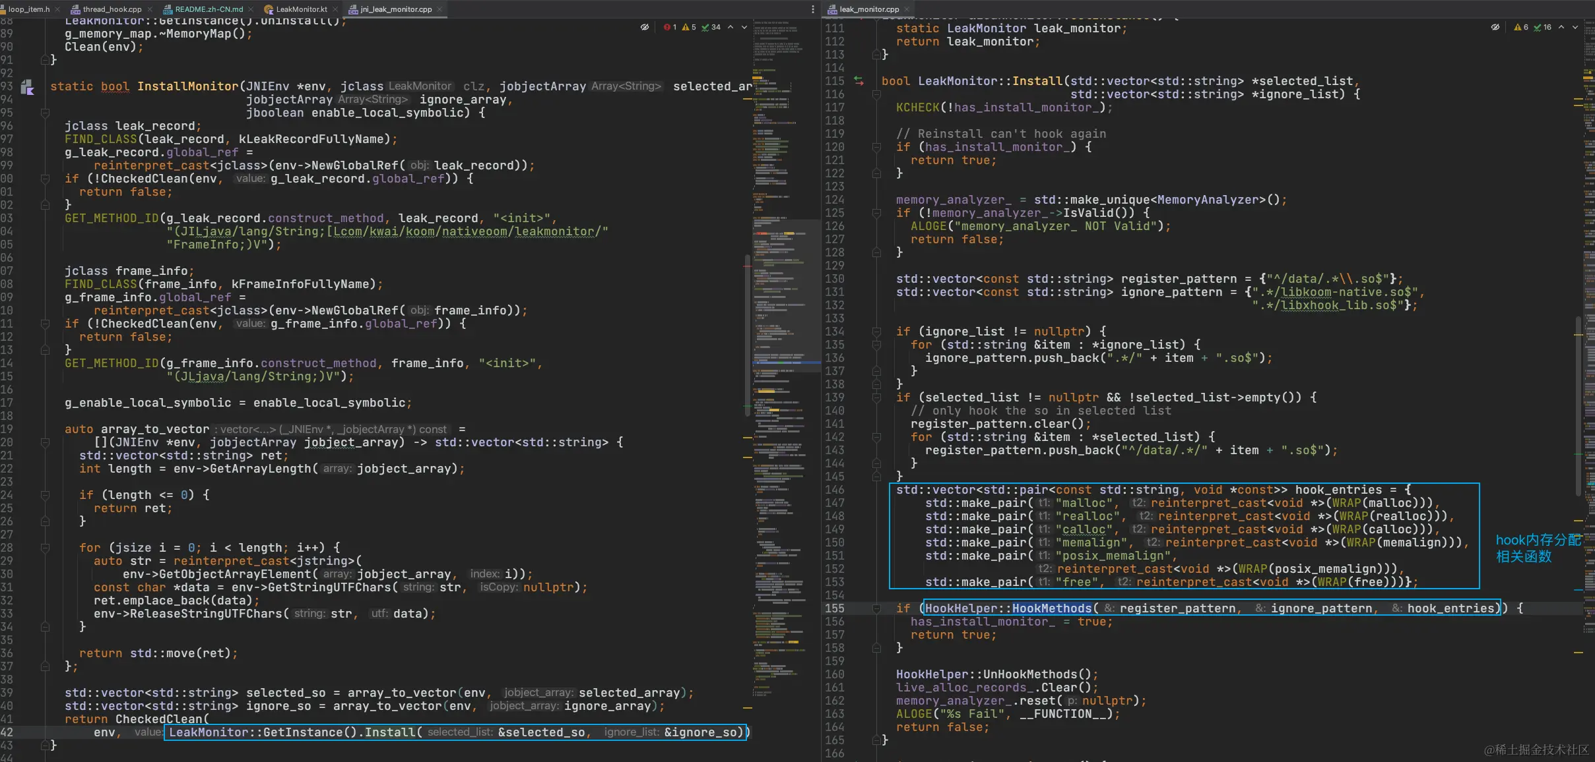Collapse the 'if (!memory_analyzer_->IsValid())' fold

(x=876, y=213)
